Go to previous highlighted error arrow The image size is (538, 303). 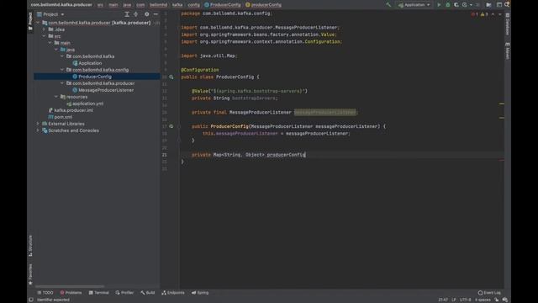tap(493, 14)
